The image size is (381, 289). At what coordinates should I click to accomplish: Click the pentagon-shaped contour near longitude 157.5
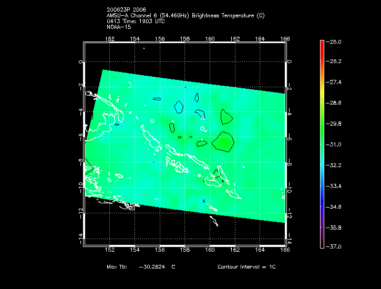point(179,106)
